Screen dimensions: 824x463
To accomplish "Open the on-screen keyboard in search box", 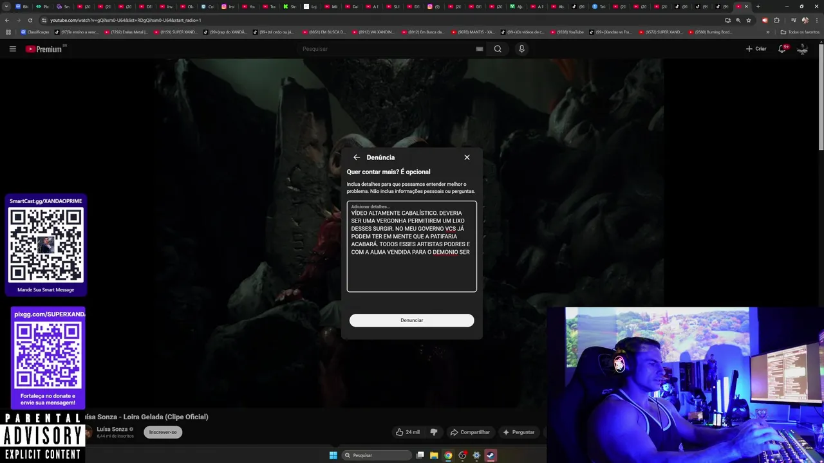I will (x=480, y=49).
